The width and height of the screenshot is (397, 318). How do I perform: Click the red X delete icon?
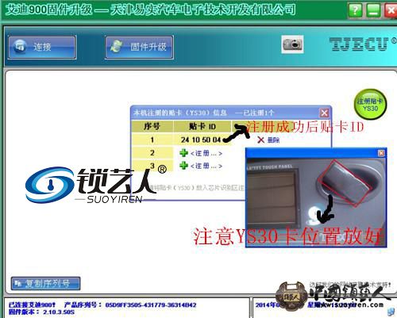tap(261, 140)
